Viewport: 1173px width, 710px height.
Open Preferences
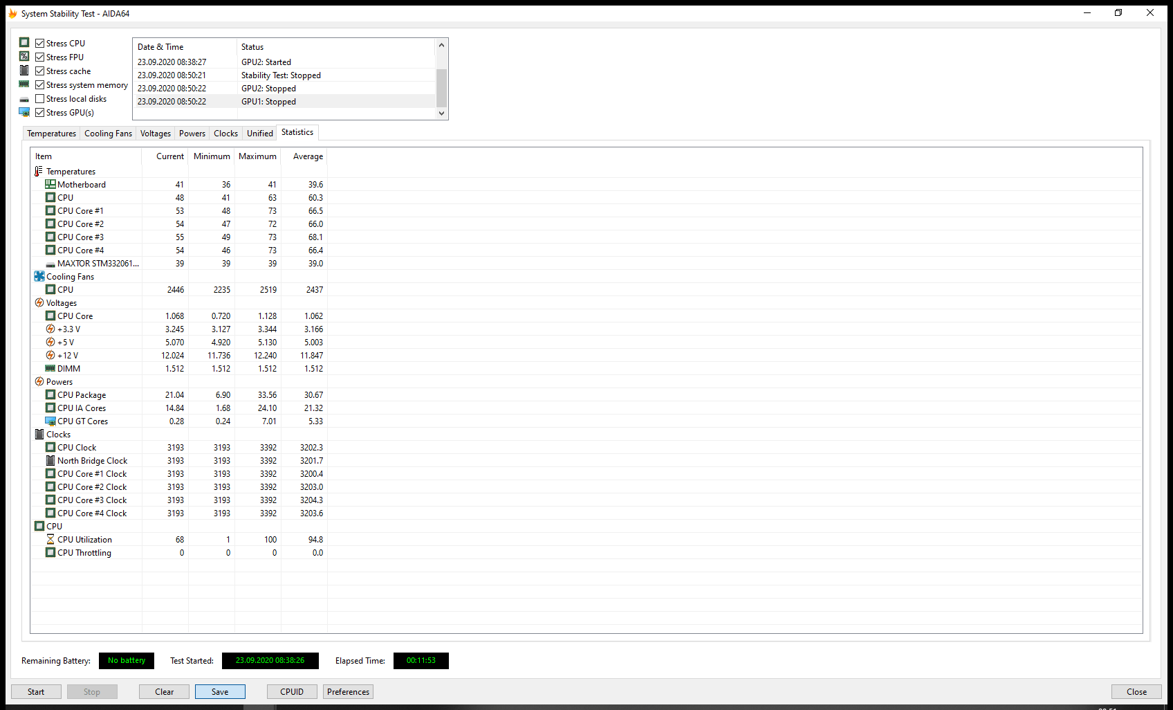tap(349, 691)
